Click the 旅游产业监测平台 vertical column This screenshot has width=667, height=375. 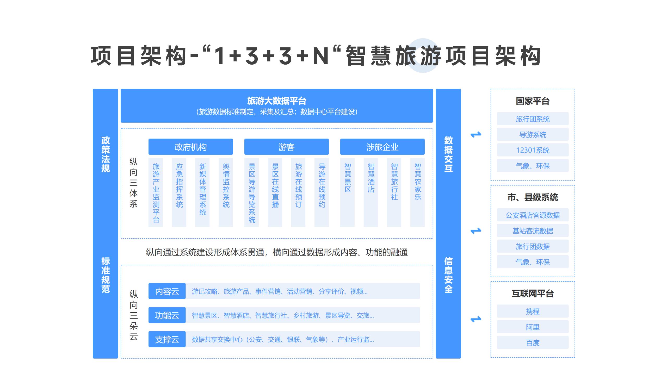[x=156, y=192]
